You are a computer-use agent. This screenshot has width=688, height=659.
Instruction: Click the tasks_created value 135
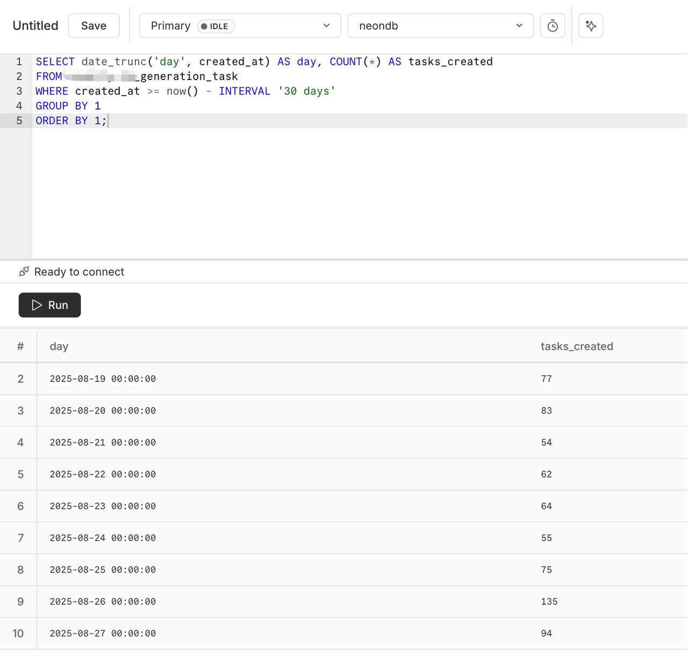point(549,602)
